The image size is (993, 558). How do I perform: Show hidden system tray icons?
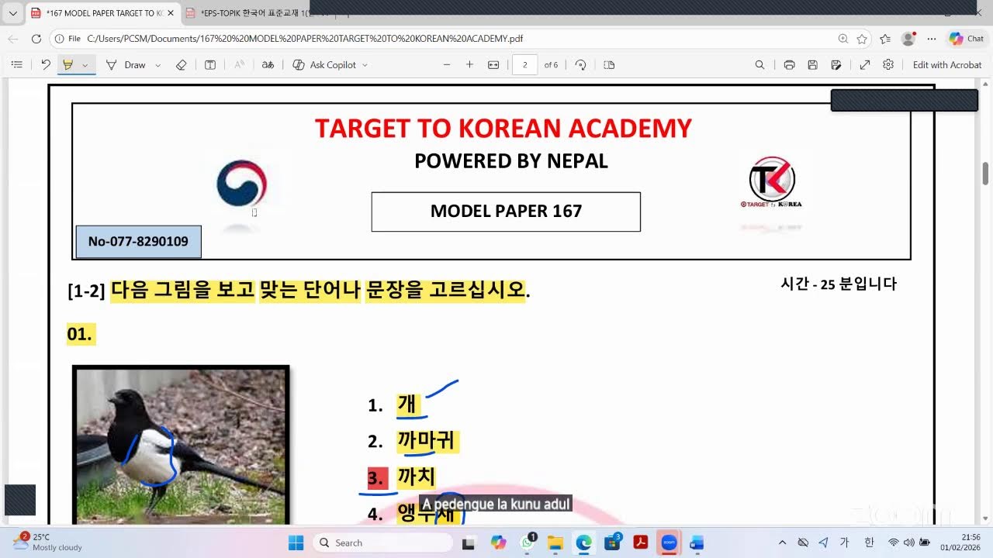pyautogui.click(x=782, y=542)
